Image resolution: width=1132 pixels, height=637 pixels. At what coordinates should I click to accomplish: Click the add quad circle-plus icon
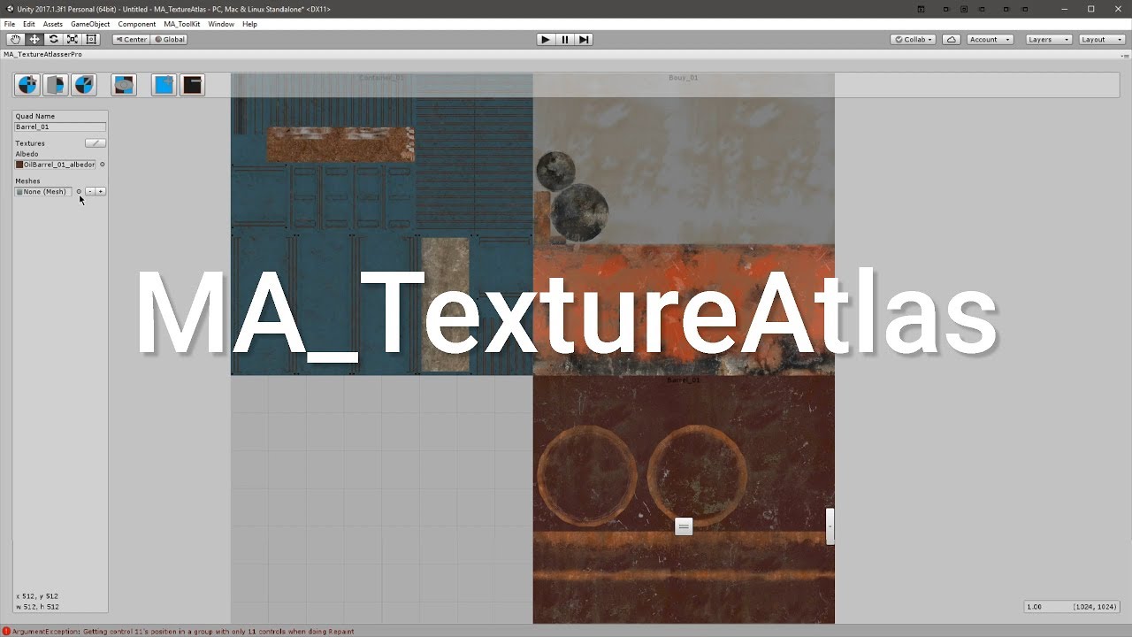(x=28, y=85)
